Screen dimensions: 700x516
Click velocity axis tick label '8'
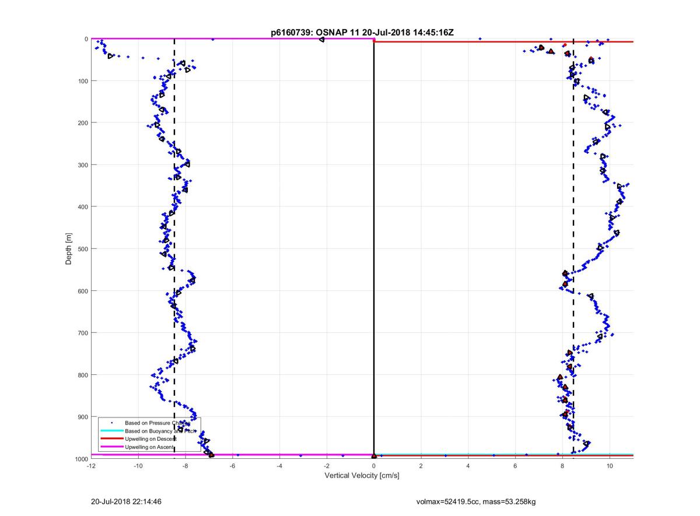point(562,466)
